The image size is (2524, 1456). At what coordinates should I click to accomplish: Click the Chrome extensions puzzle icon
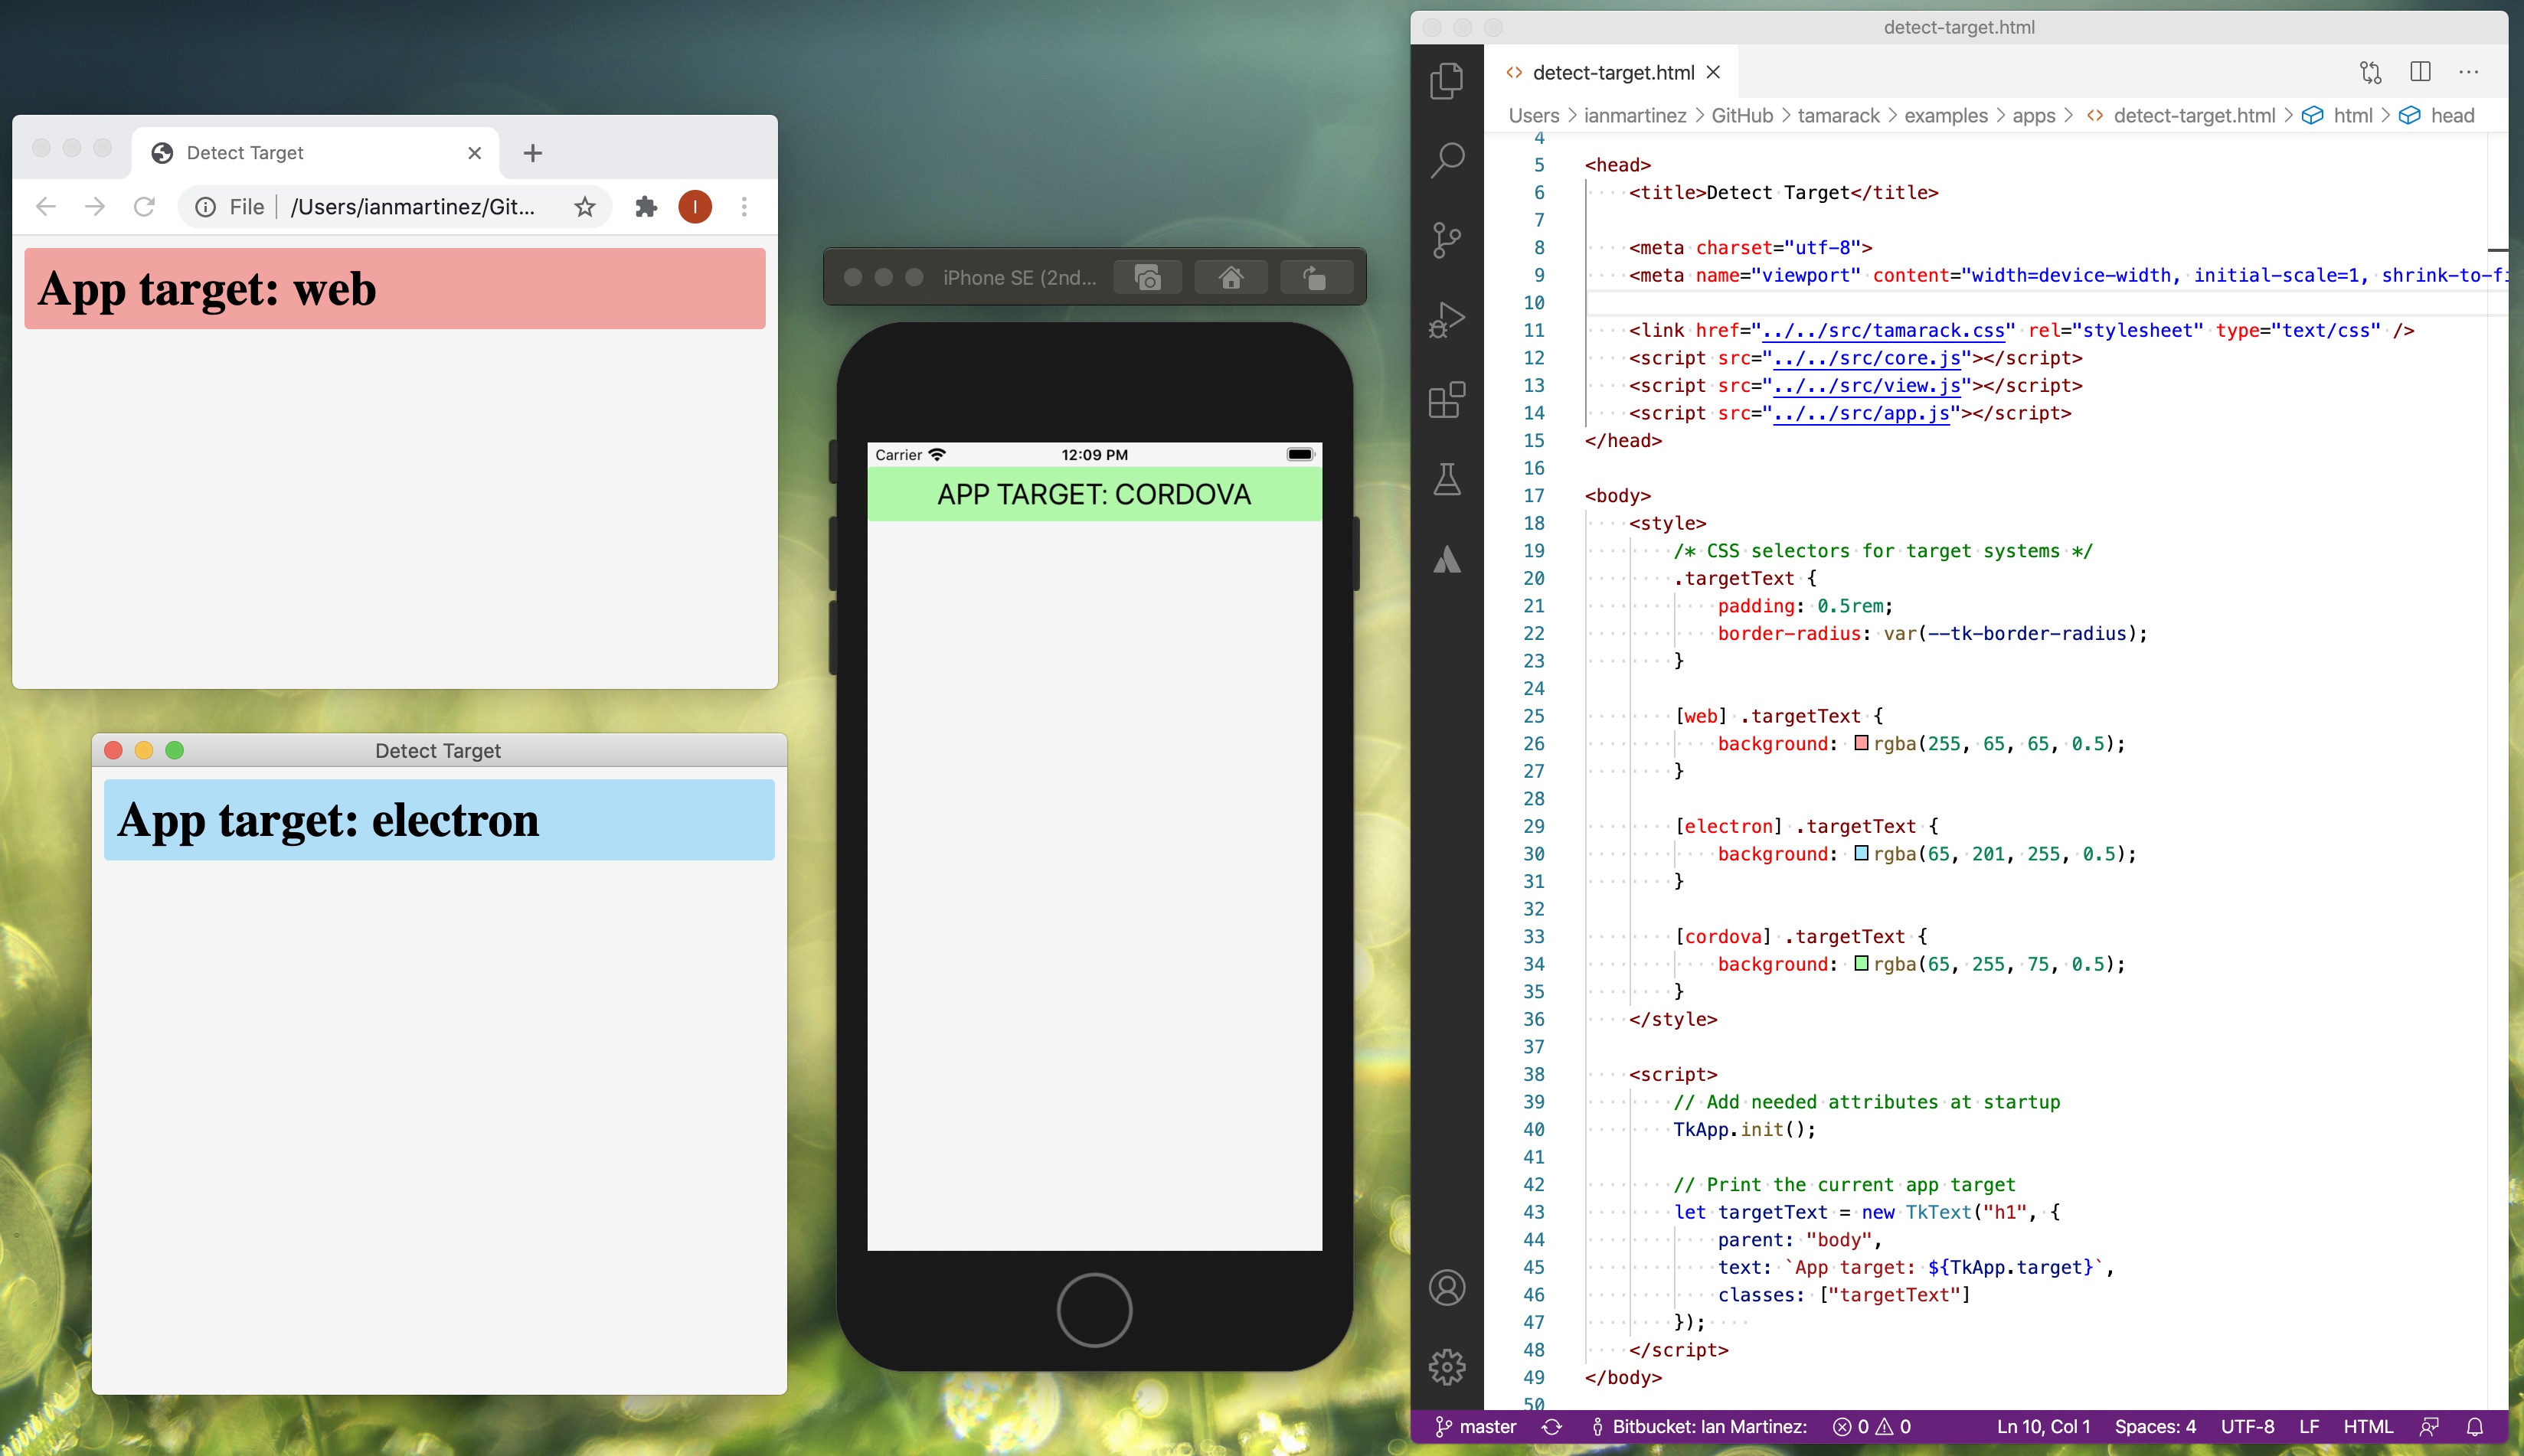tap(646, 206)
